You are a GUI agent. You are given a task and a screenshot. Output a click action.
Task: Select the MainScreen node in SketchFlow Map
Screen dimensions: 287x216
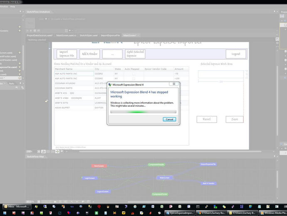tap(165, 178)
